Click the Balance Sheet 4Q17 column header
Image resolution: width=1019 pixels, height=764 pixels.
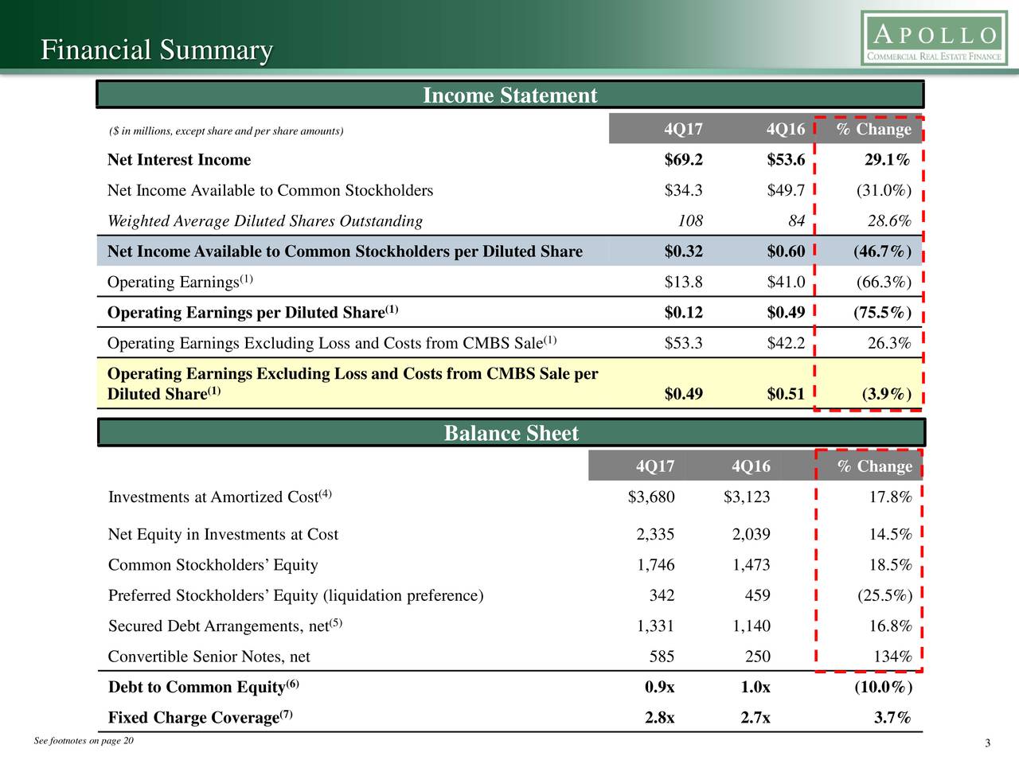[x=655, y=466]
